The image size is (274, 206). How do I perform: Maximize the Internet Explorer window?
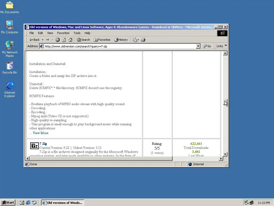click(220, 27)
